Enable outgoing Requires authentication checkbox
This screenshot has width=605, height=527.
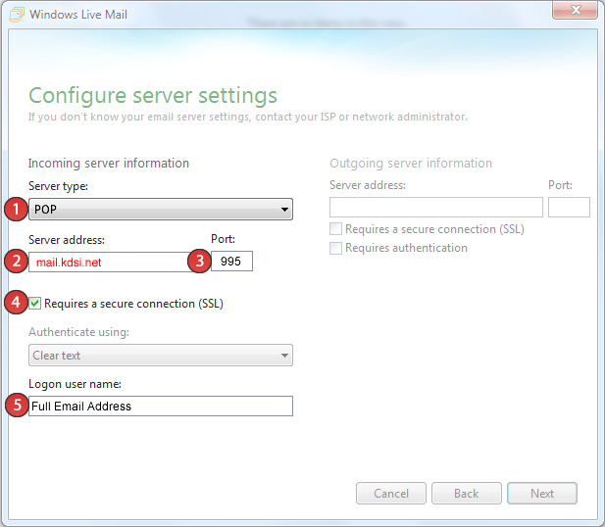[335, 248]
